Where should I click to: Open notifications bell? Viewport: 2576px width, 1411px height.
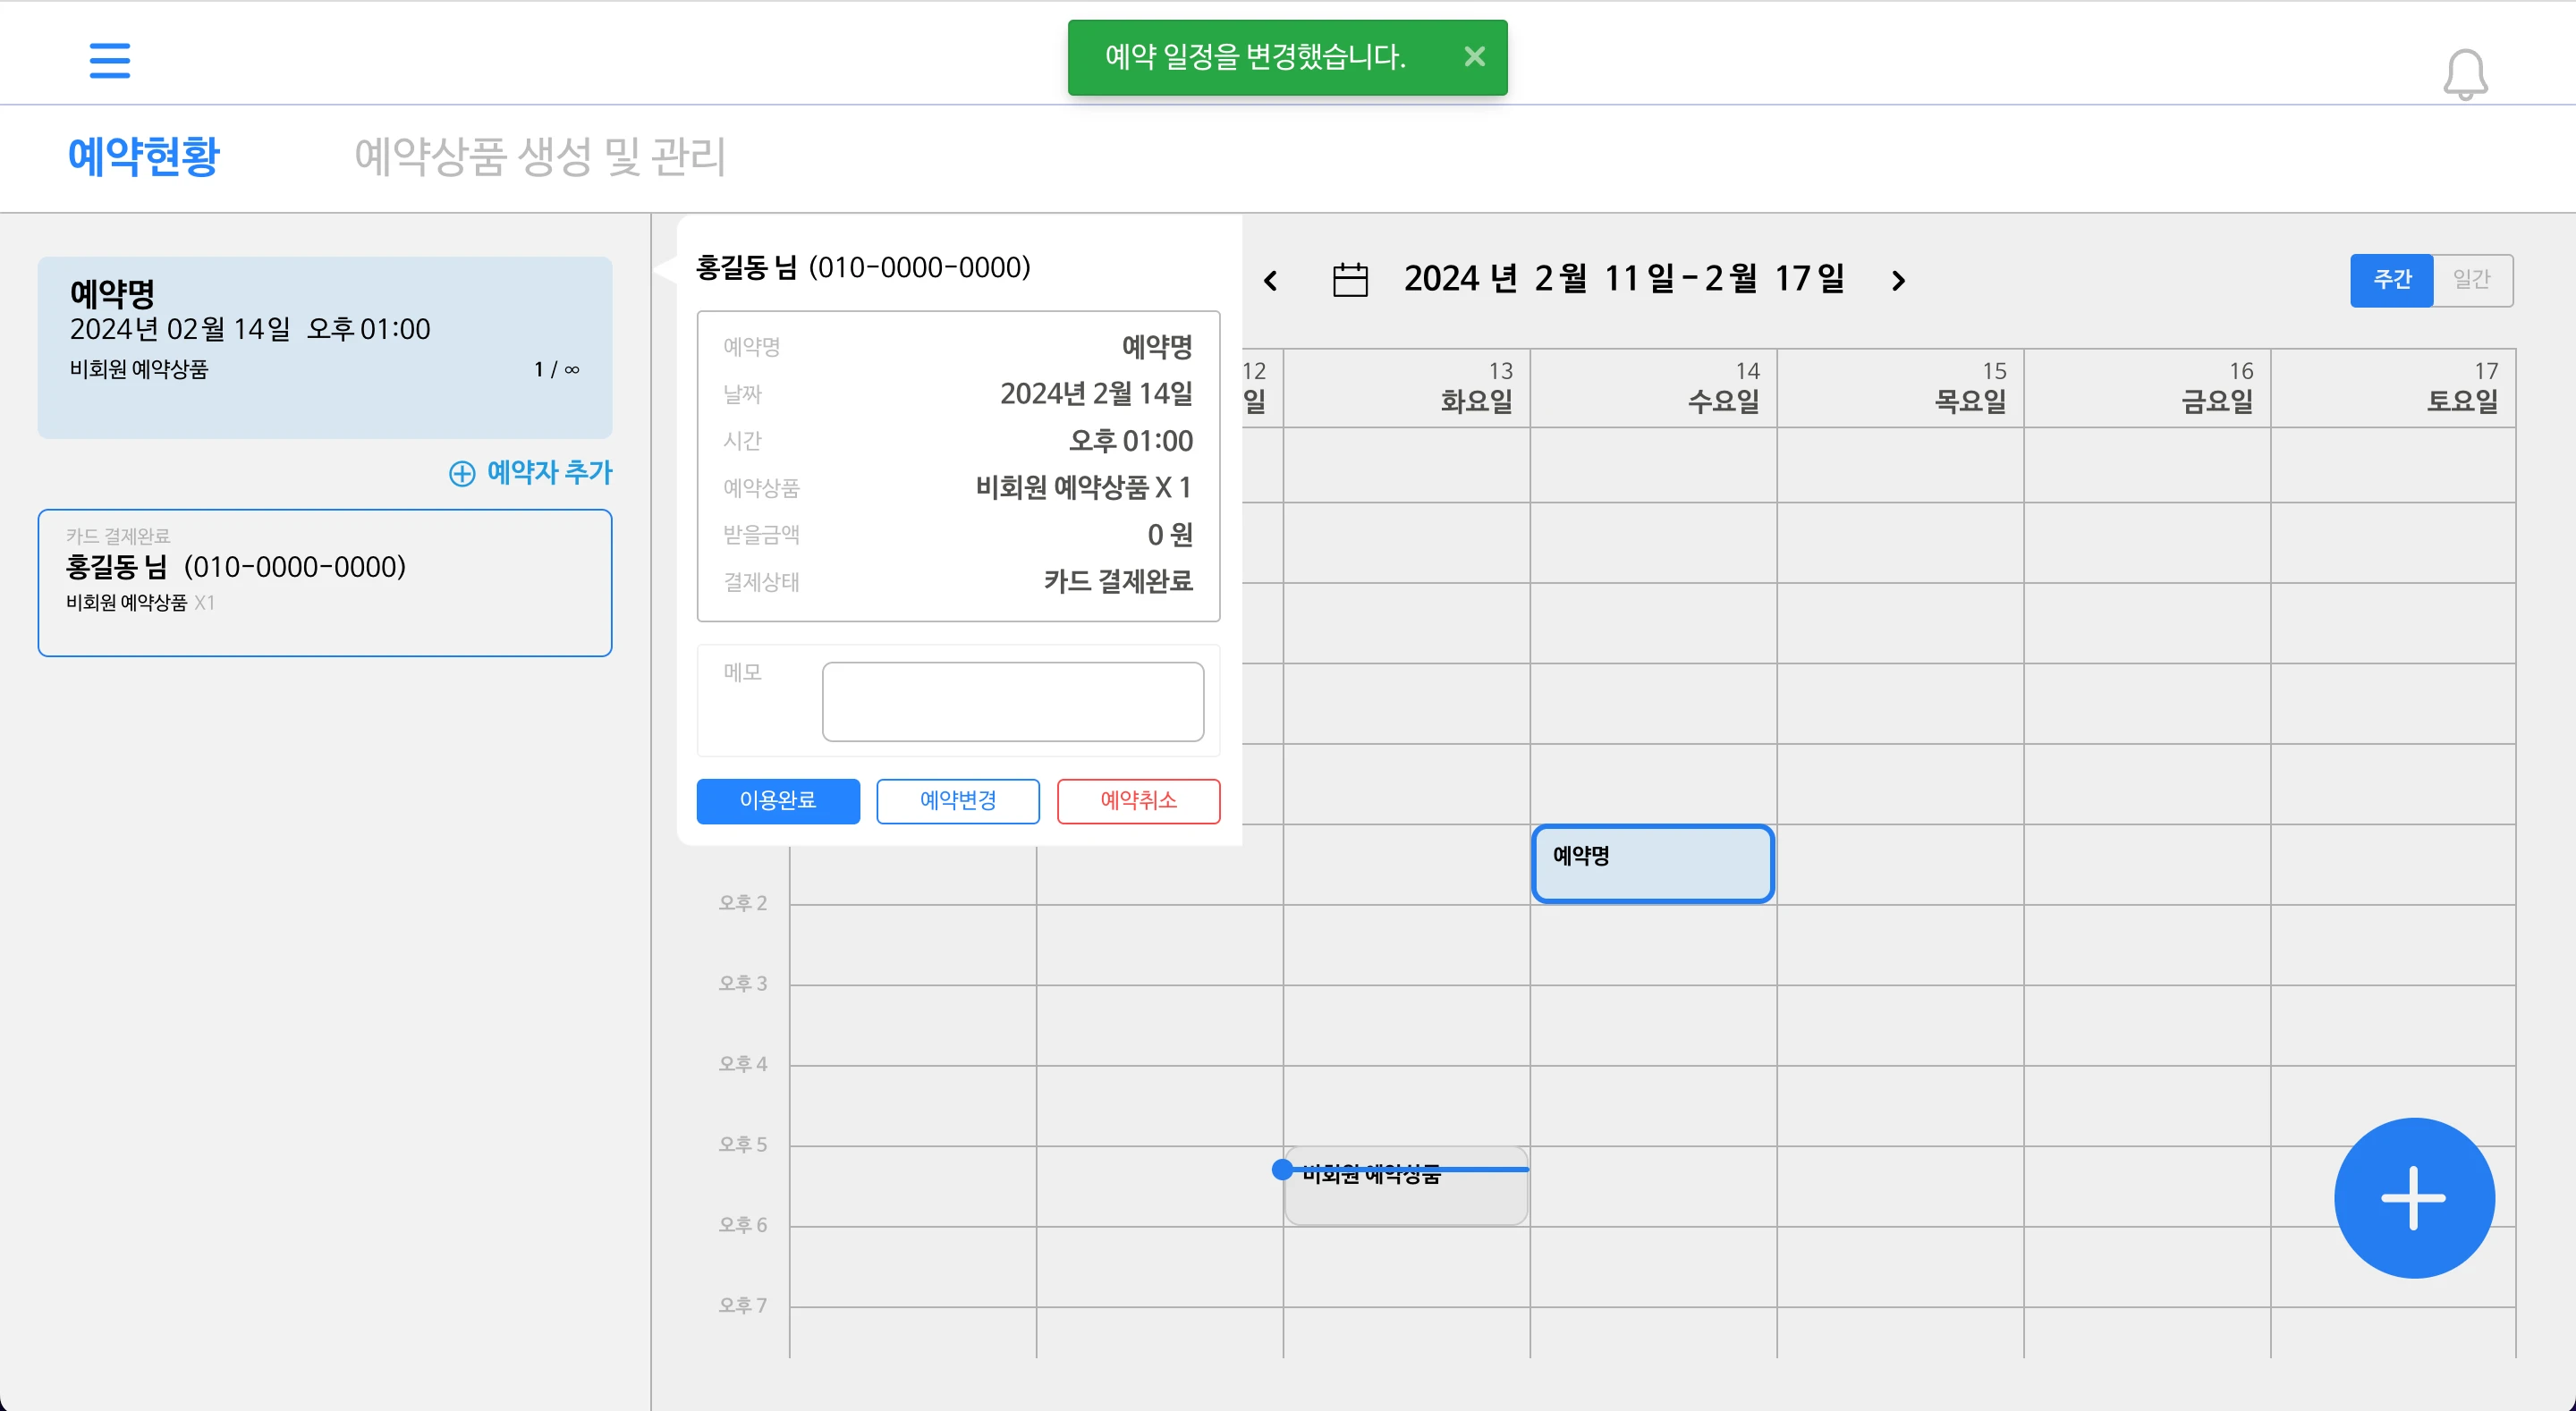click(x=2465, y=75)
